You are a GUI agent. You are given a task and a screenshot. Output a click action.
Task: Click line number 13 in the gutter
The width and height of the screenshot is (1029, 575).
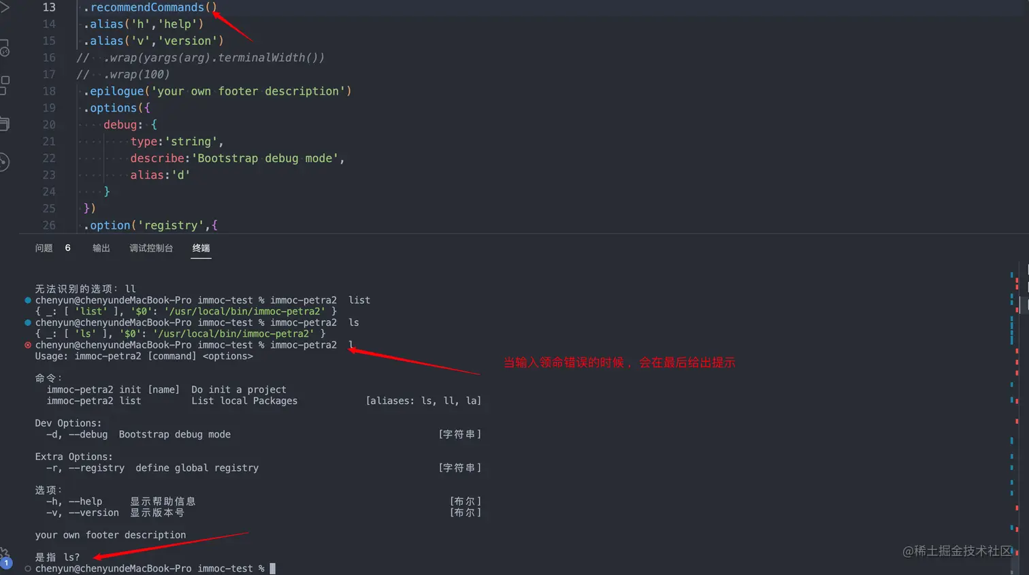coord(49,7)
